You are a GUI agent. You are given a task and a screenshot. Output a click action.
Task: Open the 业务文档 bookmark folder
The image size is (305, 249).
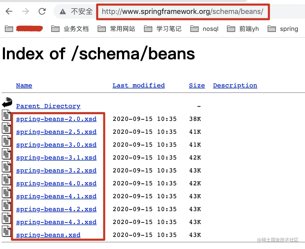coord(70,29)
